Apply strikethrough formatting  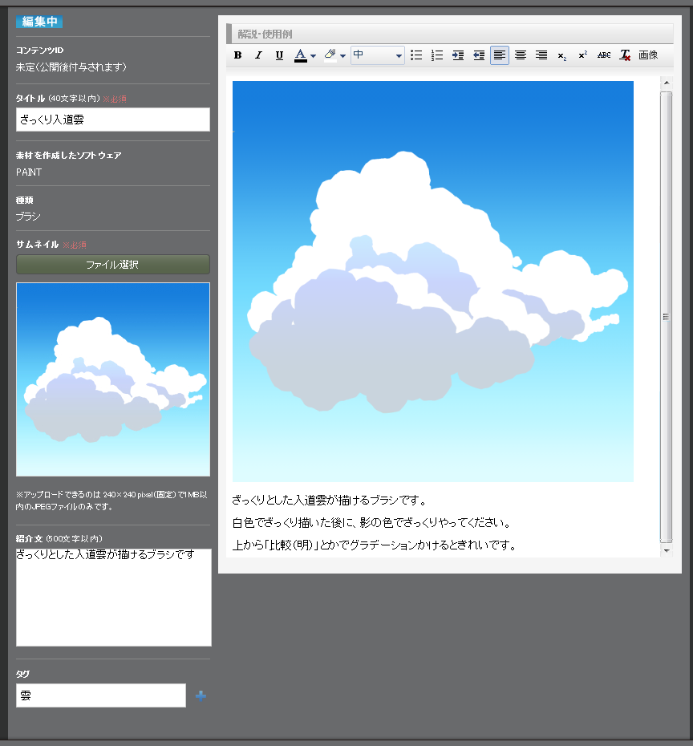pyautogui.click(x=602, y=55)
